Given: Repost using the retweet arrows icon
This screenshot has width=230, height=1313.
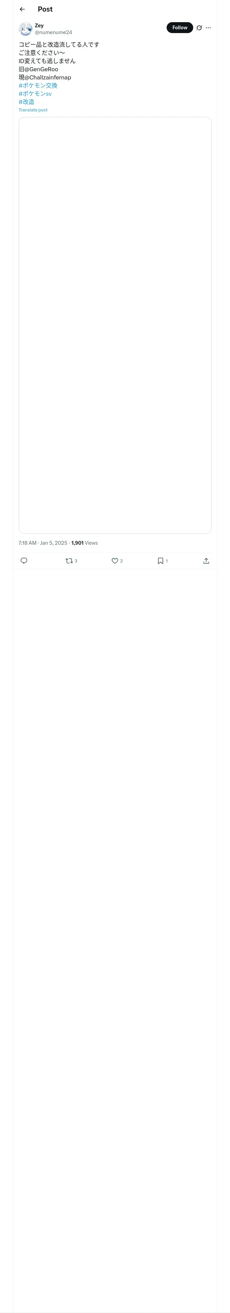Looking at the screenshot, I should click(x=70, y=561).
